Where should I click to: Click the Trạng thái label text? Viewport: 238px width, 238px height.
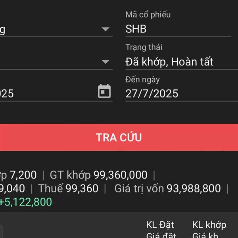click(x=144, y=47)
